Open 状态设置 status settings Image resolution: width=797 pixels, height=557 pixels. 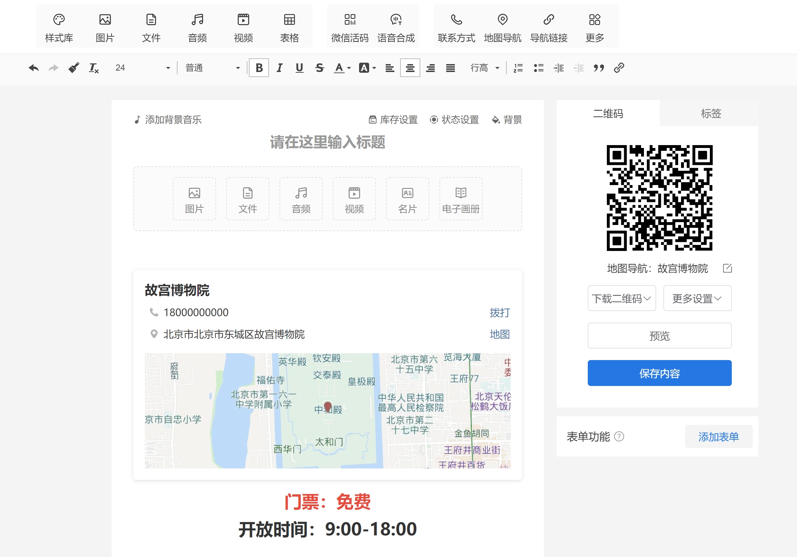[x=455, y=120]
